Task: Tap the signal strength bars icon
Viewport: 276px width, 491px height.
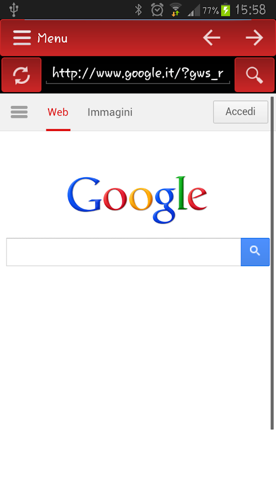Action: click(x=194, y=10)
